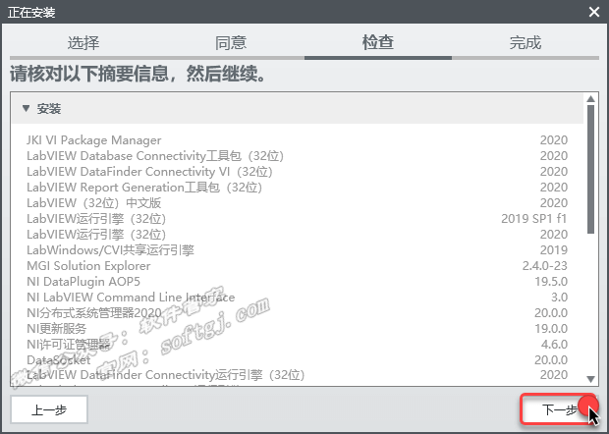Image resolution: width=609 pixels, height=434 pixels.
Task: Select MGI Solution Explorer row
Action: [x=297, y=266]
